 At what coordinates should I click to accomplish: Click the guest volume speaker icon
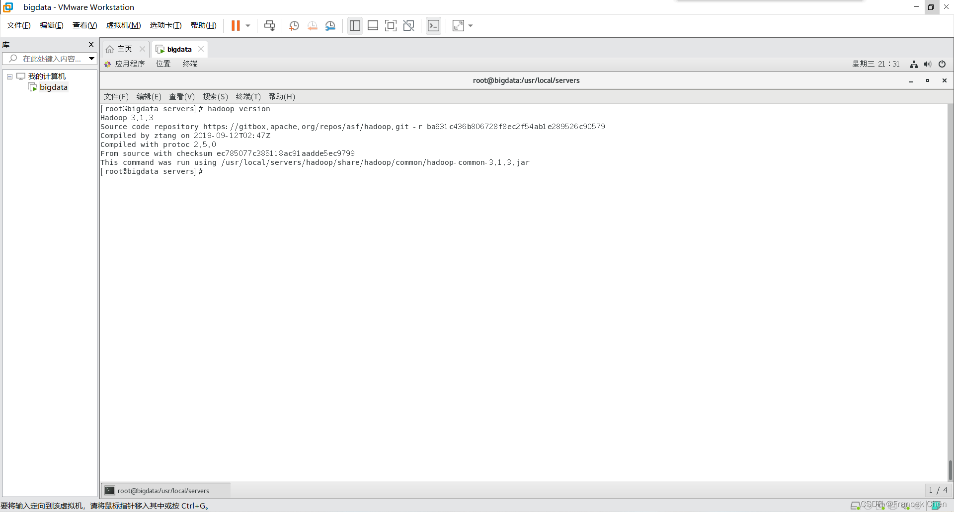(928, 64)
